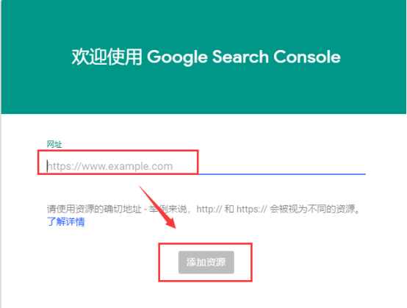The height and width of the screenshot is (308, 407).
Task: Click the word Google in the header
Action: point(177,57)
